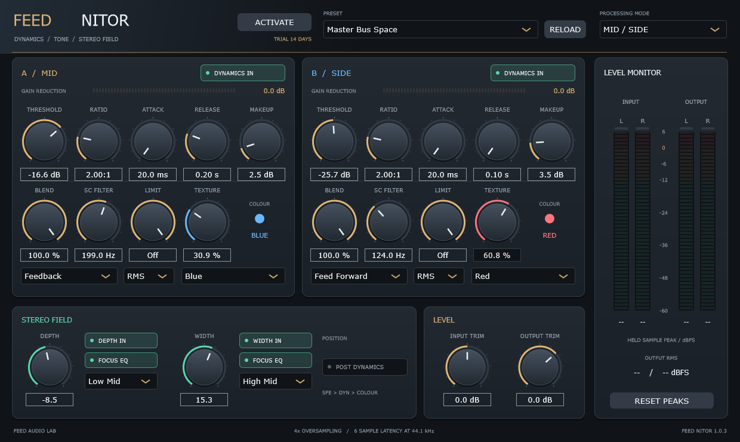
Task: Click the MID texture value 30.9 %
Action: point(207,255)
